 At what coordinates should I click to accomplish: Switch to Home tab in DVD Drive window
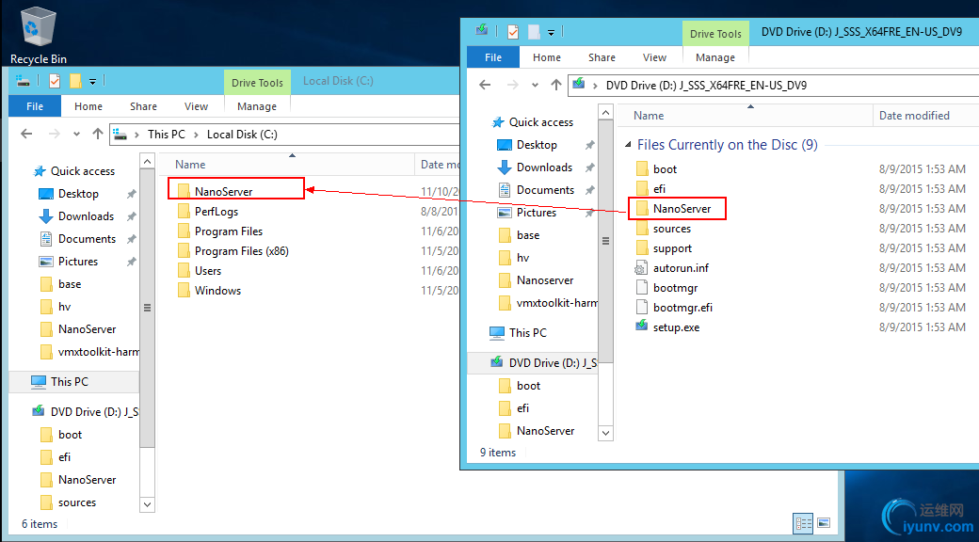[x=547, y=57]
